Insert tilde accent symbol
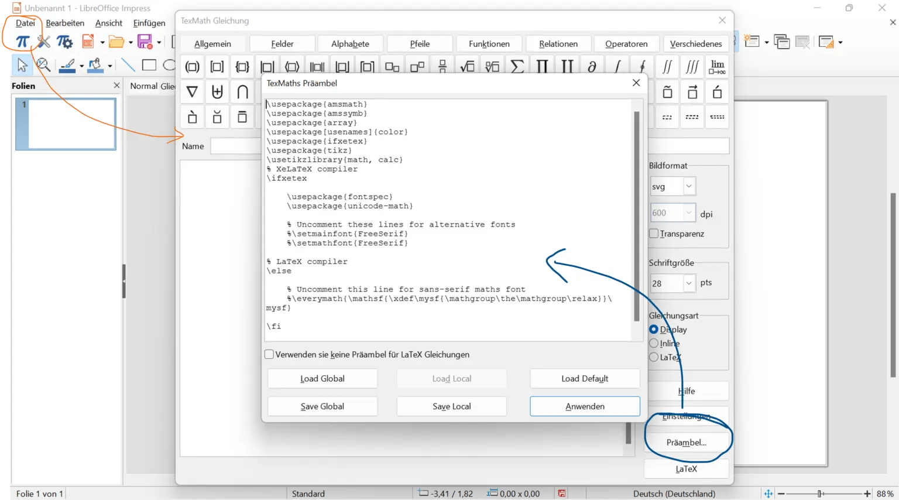The image size is (899, 500). [x=667, y=91]
